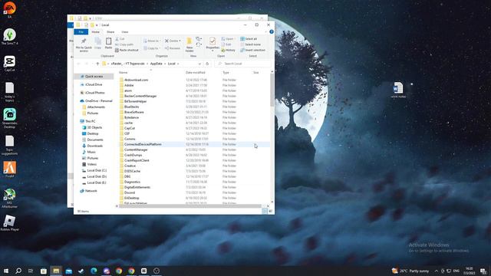Click Edit in the Open group
Image resolution: width=491 pixels, height=276 pixels.
point(226,44)
